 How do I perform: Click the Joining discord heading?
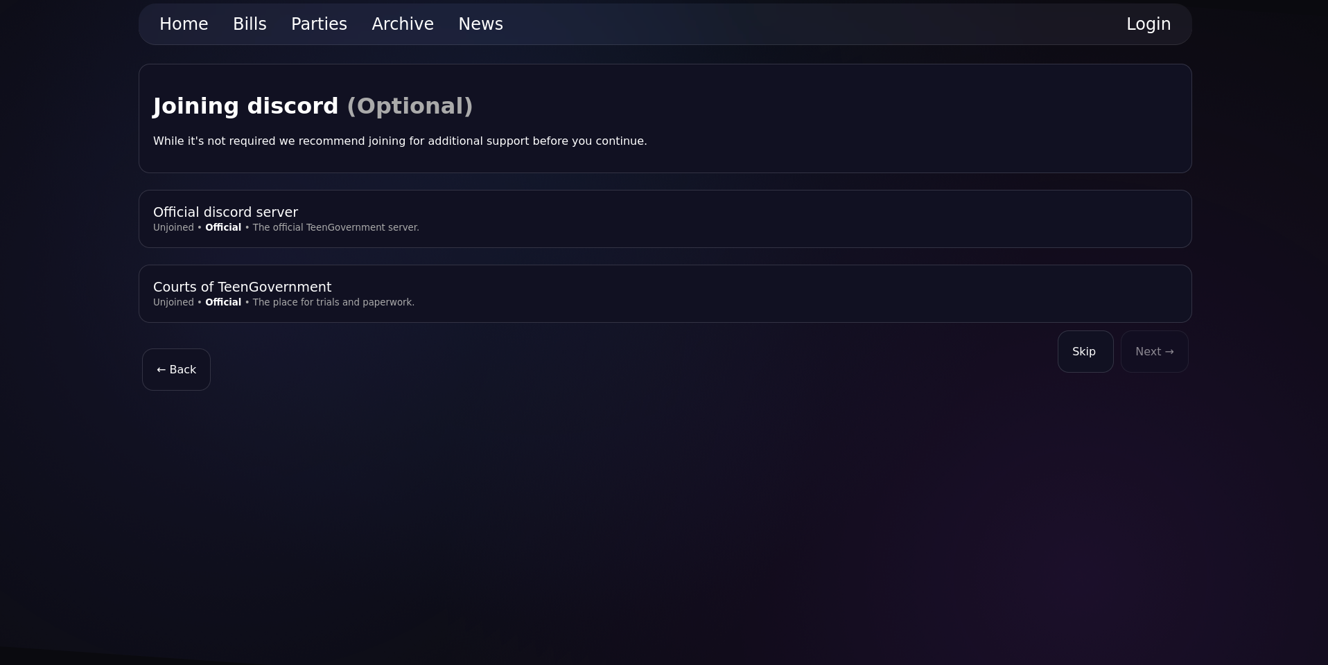click(x=245, y=106)
